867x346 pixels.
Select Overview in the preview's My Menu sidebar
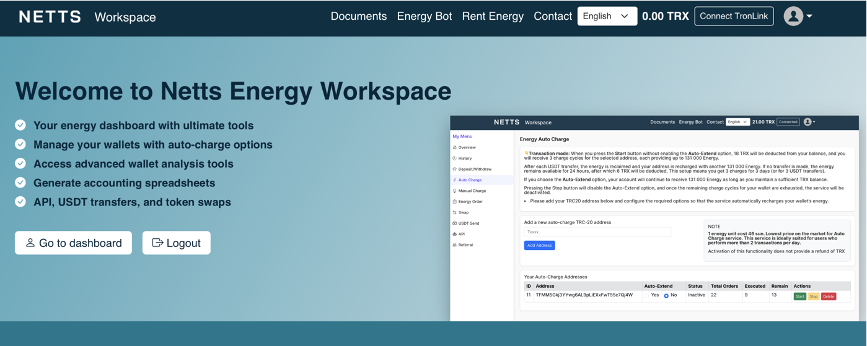tap(466, 147)
